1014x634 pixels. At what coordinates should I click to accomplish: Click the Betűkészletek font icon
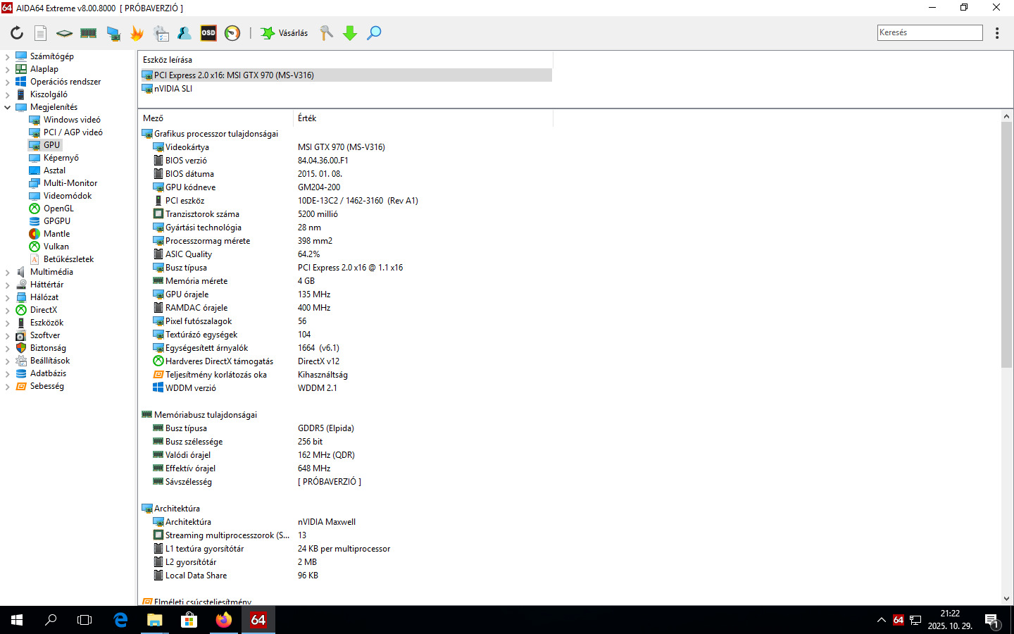coord(35,259)
